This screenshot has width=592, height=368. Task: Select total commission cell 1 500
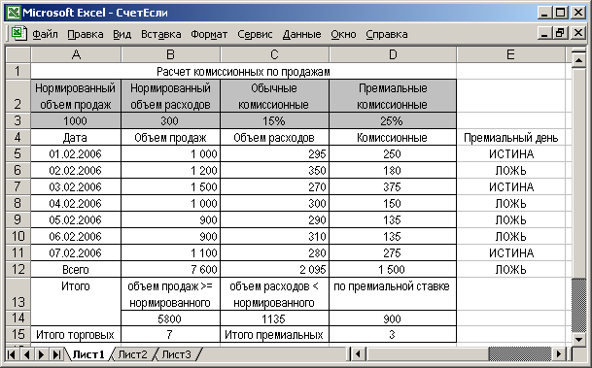point(393,269)
